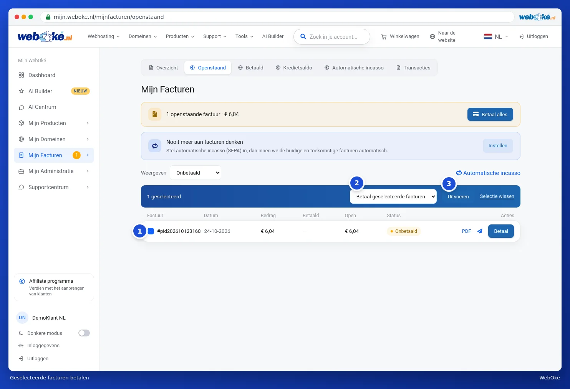Image resolution: width=570 pixels, height=389 pixels.
Task: Send invoice #pid202610123168 via paper plane icon
Action: point(480,231)
